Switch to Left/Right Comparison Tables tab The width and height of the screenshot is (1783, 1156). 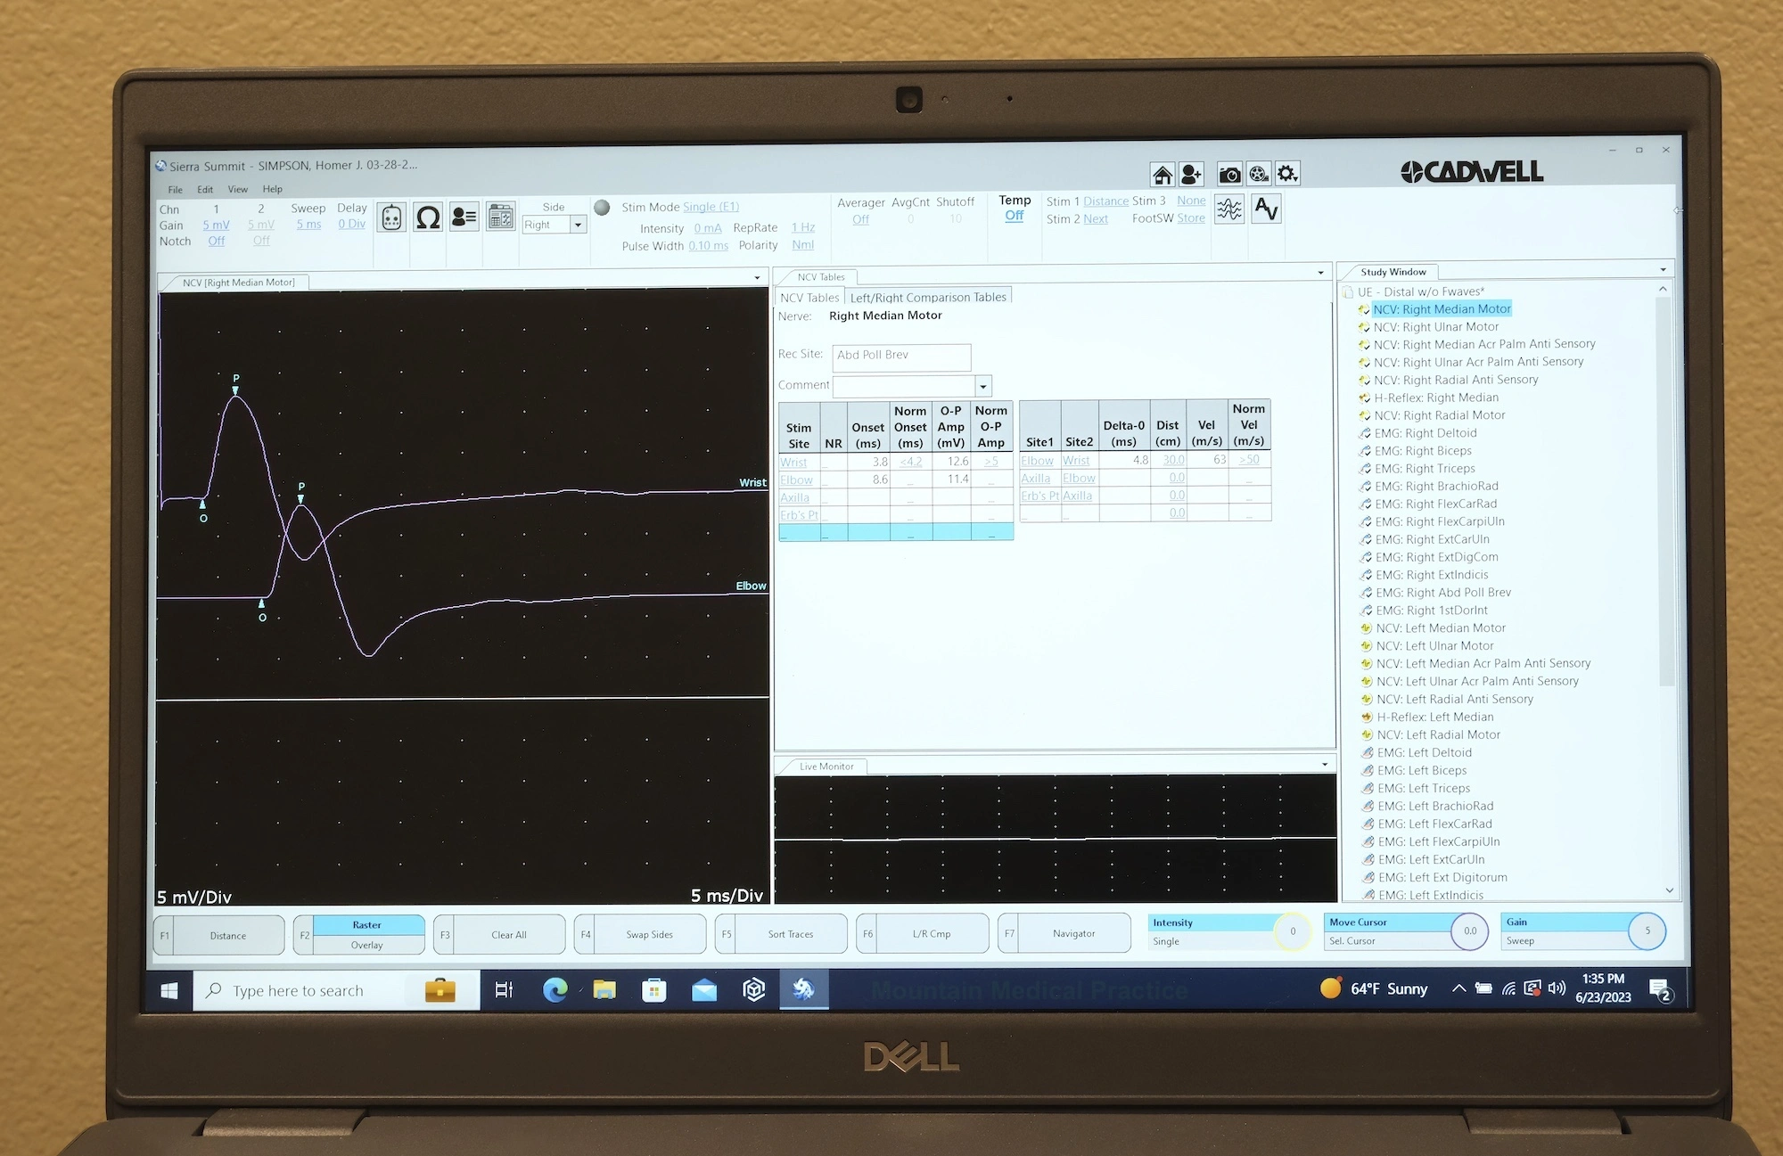[928, 297]
